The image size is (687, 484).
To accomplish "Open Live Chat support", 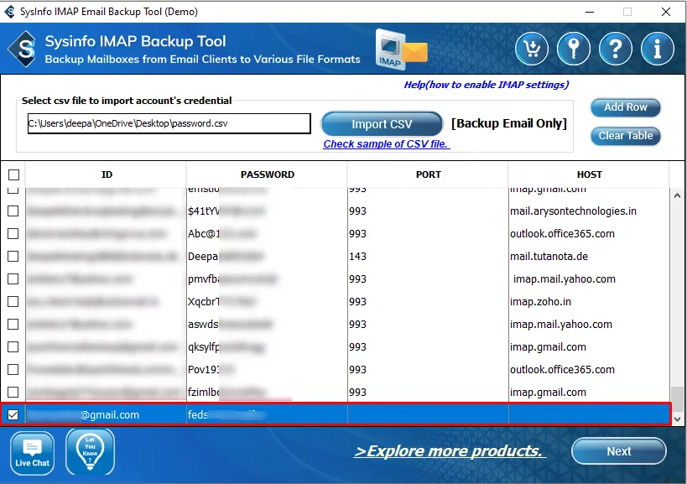I will click(33, 454).
